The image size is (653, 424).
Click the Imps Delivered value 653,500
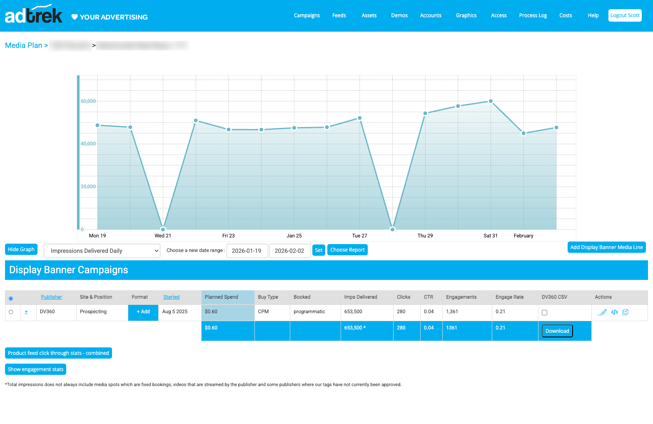[353, 312]
